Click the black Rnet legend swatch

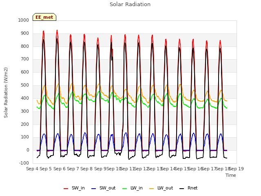tap(182, 189)
